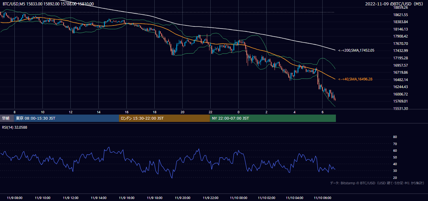This screenshot has height=201, width=428.
Task: Click price axis value 16006.72
Action: 400,94
